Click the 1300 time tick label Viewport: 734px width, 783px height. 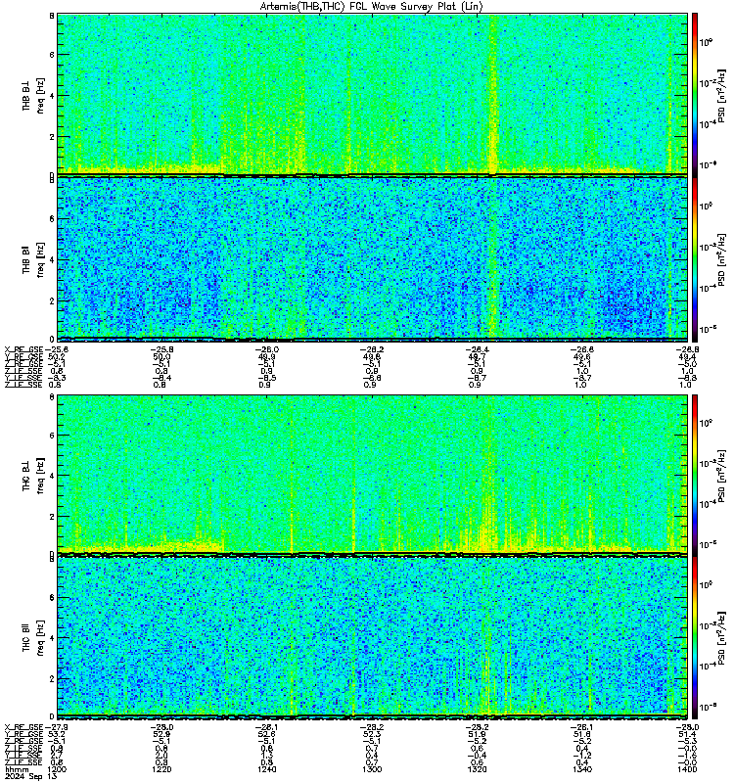tap(371, 769)
